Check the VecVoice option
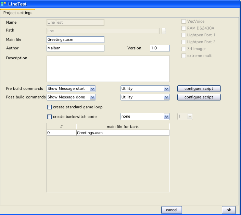 tap(184, 22)
